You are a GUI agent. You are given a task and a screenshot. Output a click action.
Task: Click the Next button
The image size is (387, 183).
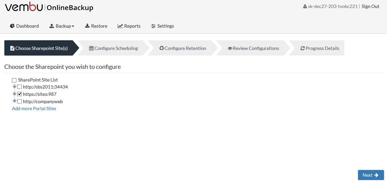(x=371, y=175)
